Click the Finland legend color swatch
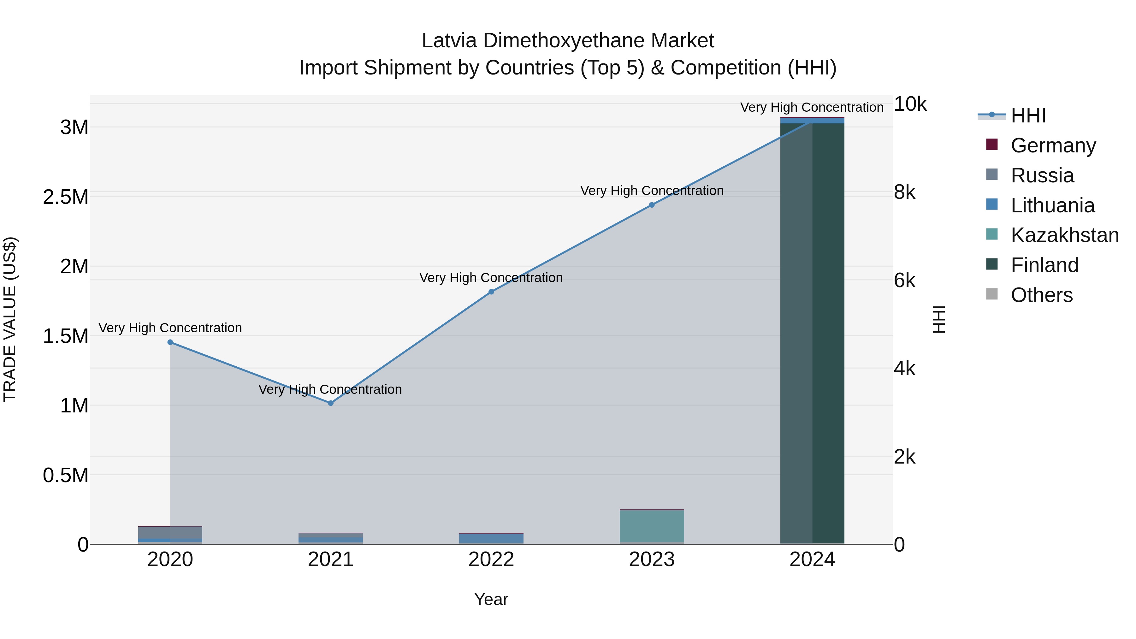The height and width of the screenshot is (639, 1136). click(992, 264)
